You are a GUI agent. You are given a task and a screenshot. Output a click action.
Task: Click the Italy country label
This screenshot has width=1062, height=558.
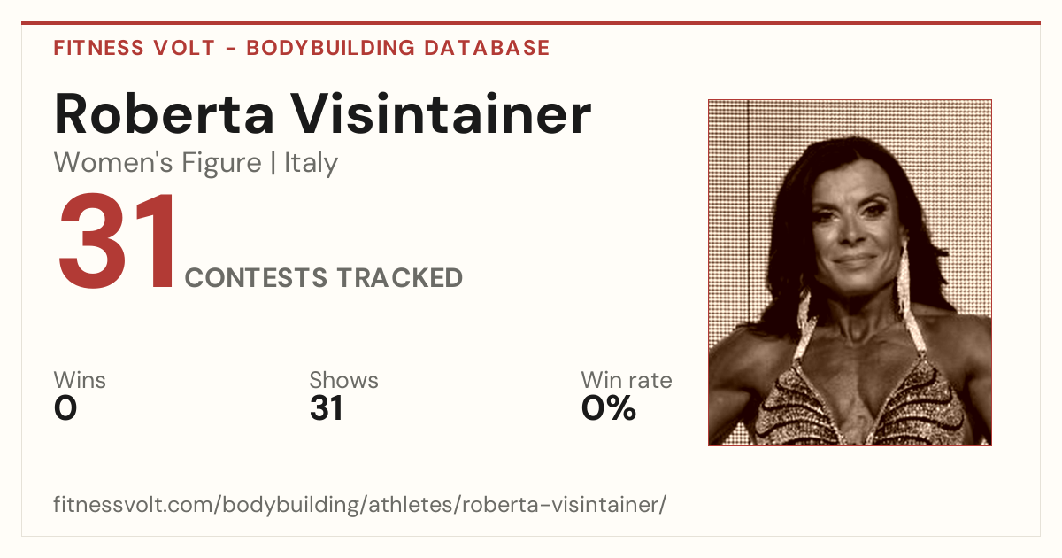pos(311,164)
